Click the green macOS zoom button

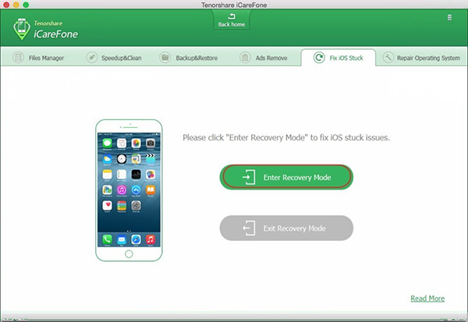pos(26,5)
